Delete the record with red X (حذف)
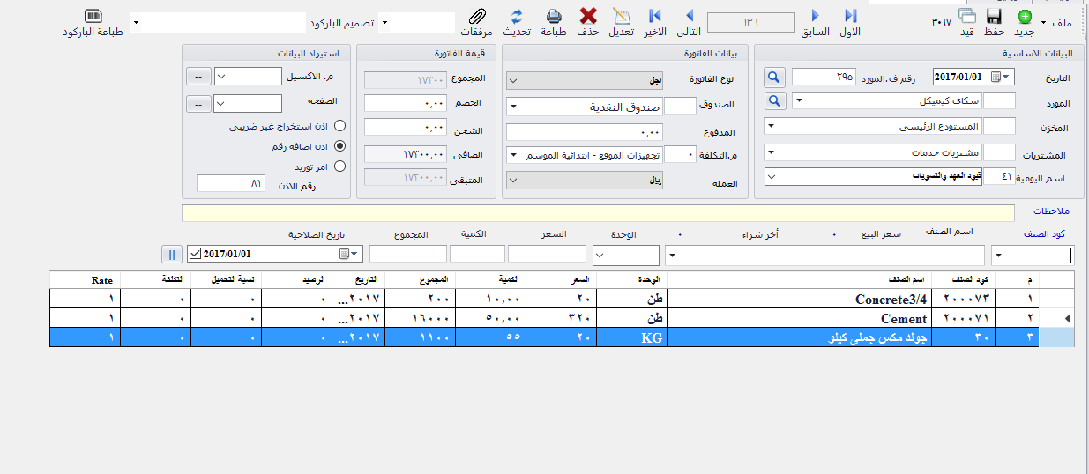Screen dimensions: 1089x474 [588, 16]
